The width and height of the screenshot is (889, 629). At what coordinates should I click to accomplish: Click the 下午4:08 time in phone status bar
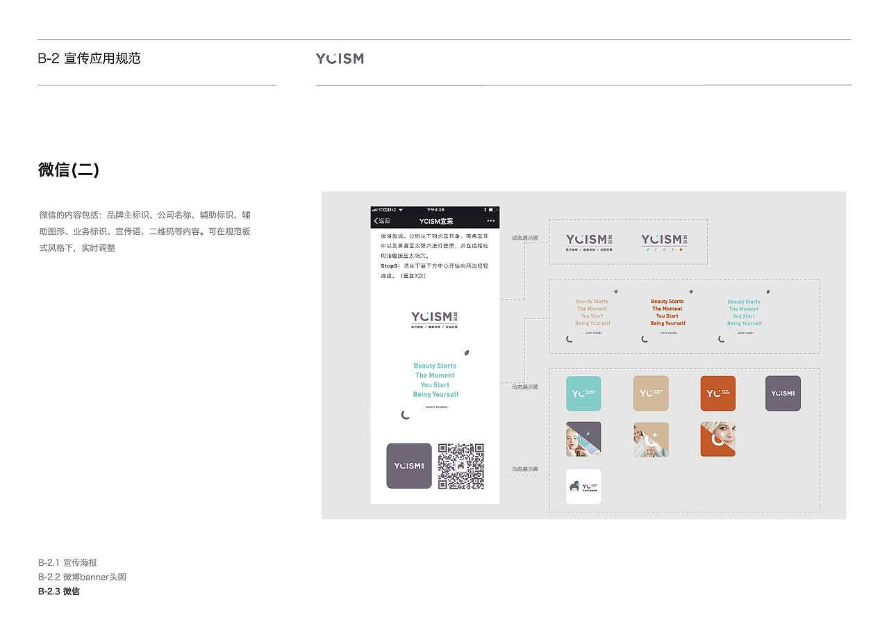(435, 209)
